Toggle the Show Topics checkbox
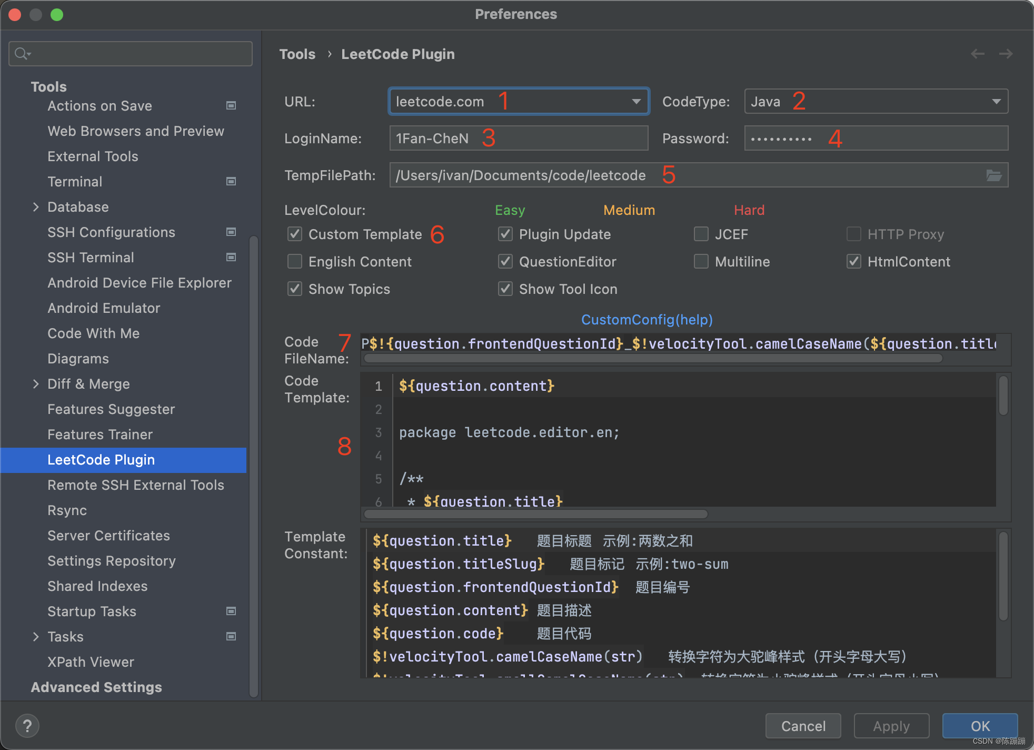 point(295,289)
